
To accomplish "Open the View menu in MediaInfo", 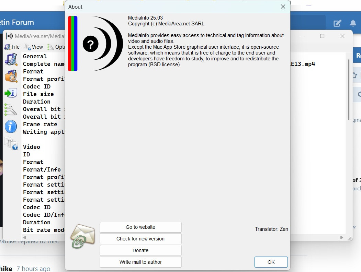I will click(x=34, y=47).
